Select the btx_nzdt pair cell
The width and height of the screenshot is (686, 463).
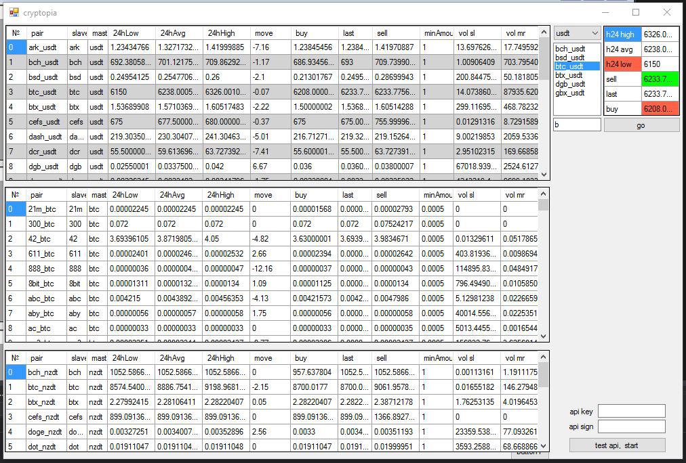click(x=46, y=402)
